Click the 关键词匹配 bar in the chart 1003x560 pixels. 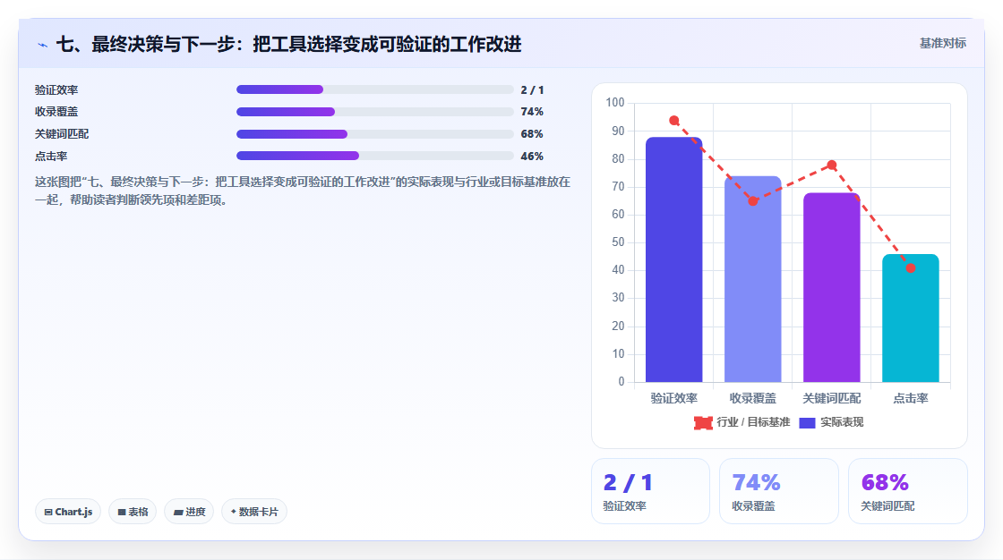tap(832, 288)
